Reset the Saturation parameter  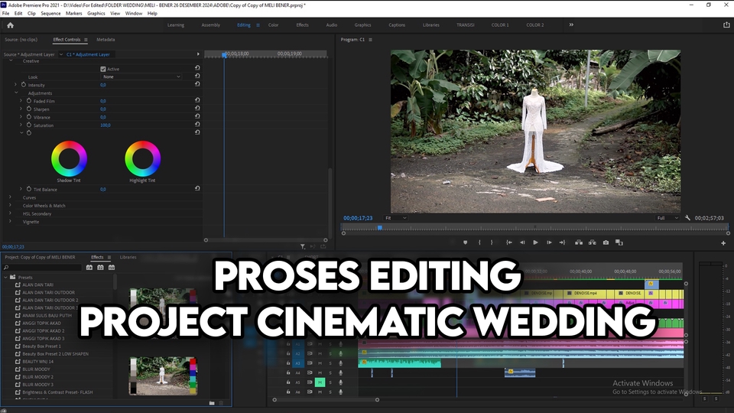point(197,125)
